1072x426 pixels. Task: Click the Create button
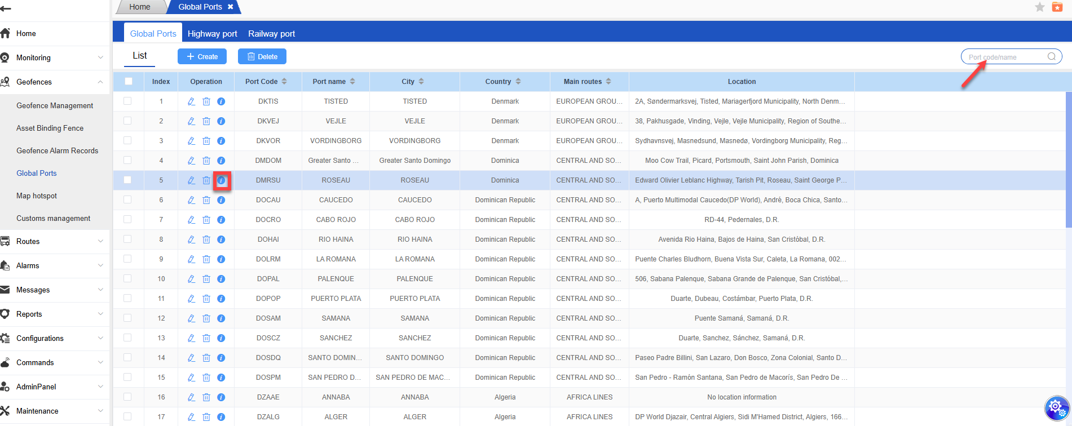202,56
